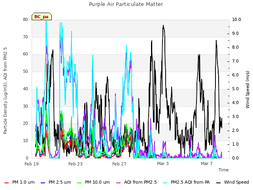The image size is (253, 190).
Task: Click the green PM 10.0 um legend swatch
Action: click(x=79, y=183)
